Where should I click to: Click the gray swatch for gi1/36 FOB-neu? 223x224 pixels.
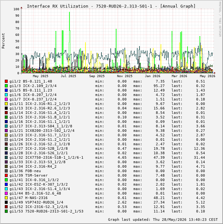pos(6,171)
